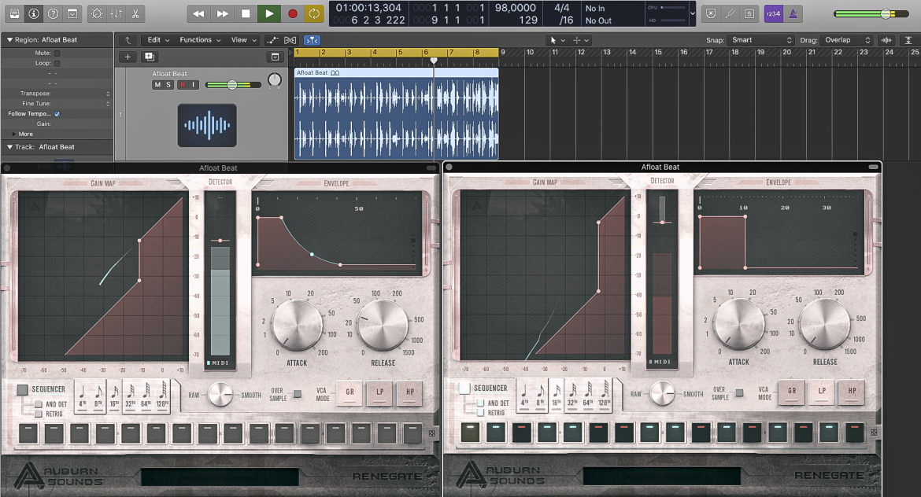Expand the More disclosure triangle
The height and width of the screenshot is (497, 921).
click(13, 134)
